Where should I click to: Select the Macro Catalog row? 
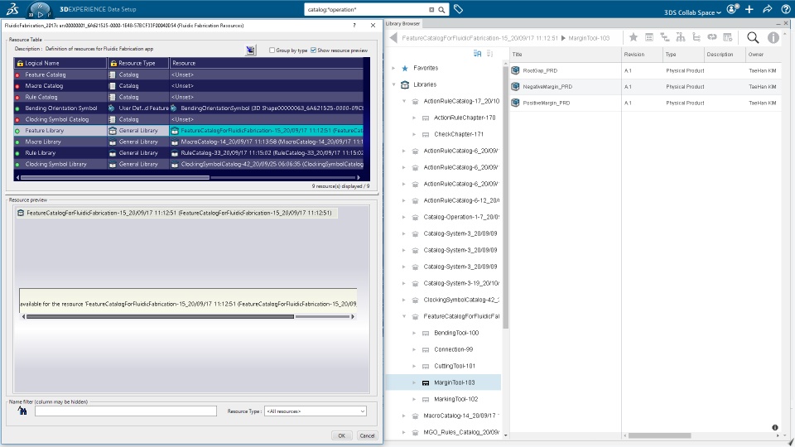click(x=189, y=85)
